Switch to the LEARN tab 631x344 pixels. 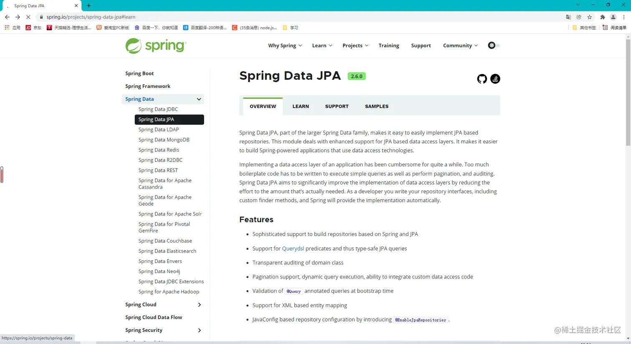click(300, 106)
